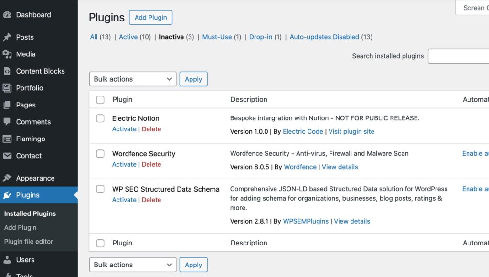
Task: Open Pages menu item
Action: 26,105
